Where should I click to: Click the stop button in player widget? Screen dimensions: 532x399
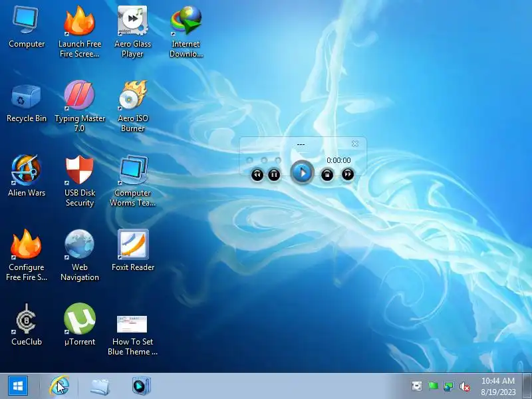(x=327, y=175)
